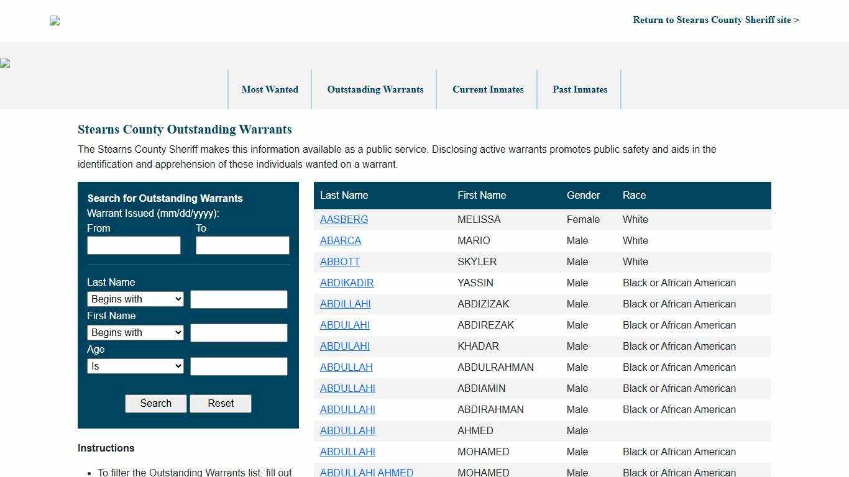Click the Warrant Issued To date field
This screenshot has width=849, height=477.
point(242,245)
